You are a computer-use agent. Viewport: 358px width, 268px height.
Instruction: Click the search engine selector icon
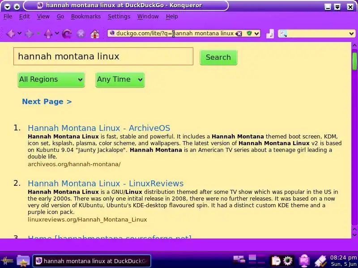tap(283, 34)
